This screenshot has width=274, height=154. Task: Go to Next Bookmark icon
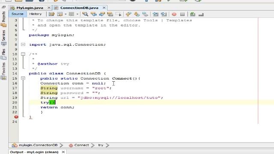pos(137,14)
